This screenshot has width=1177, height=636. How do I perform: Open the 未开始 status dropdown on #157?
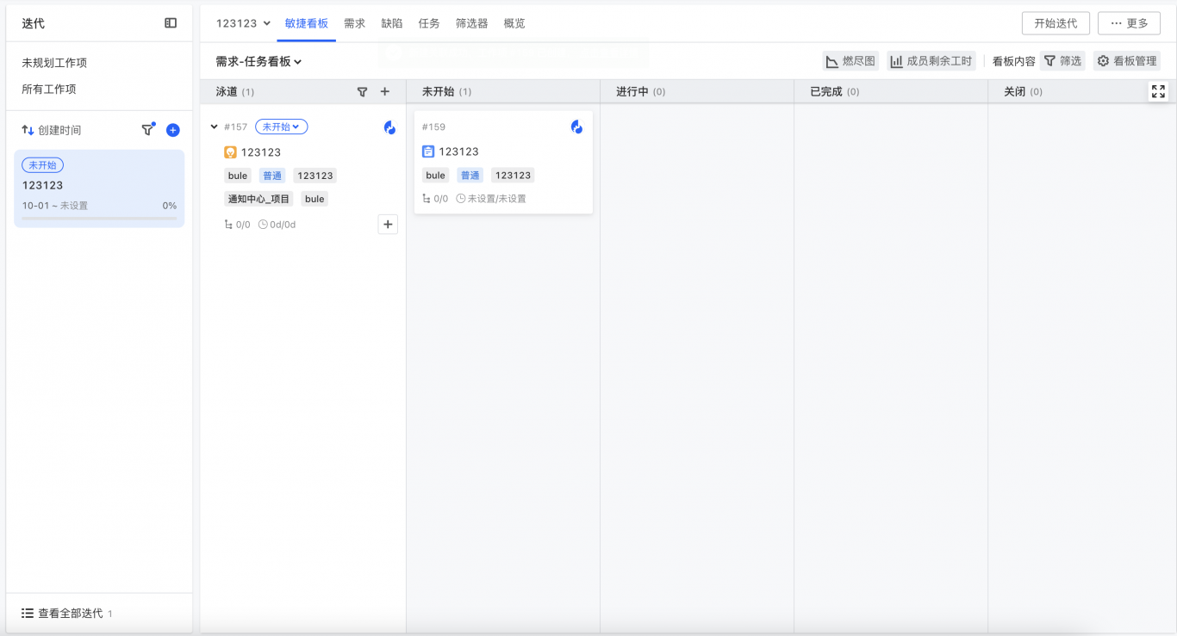(x=281, y=127)
